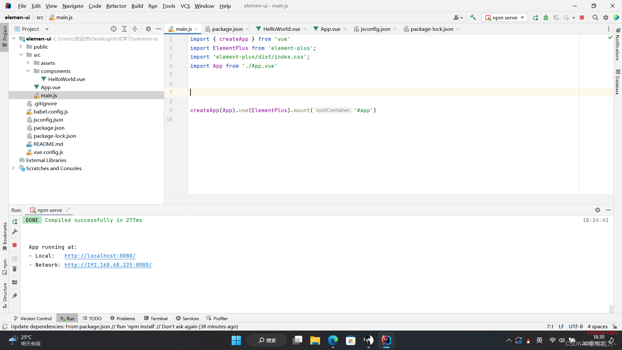Open IDE settings gear in top toolbar
The height and width of the screenshot is (350, 622).
pos(605,17)
